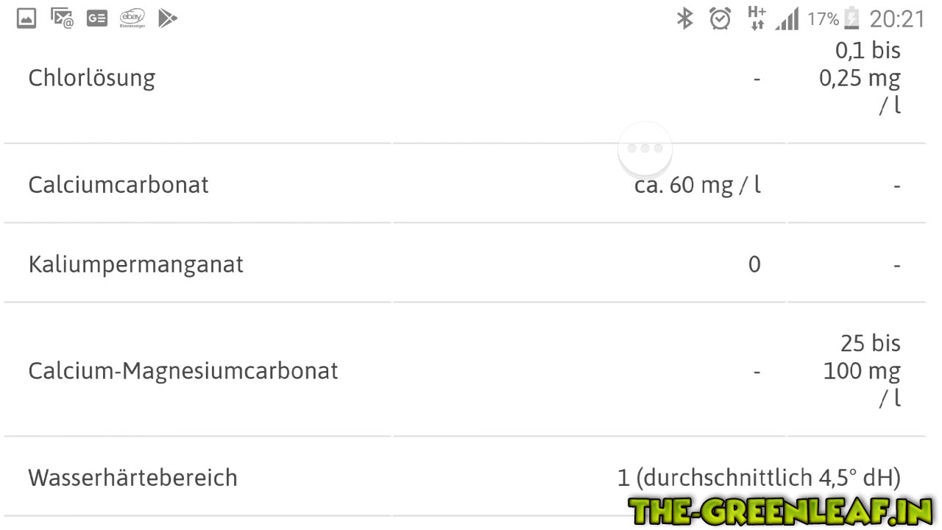Tap the Google News notification icon
The width and height of the screenshot is (942, 530).
(x=97, y=18)
